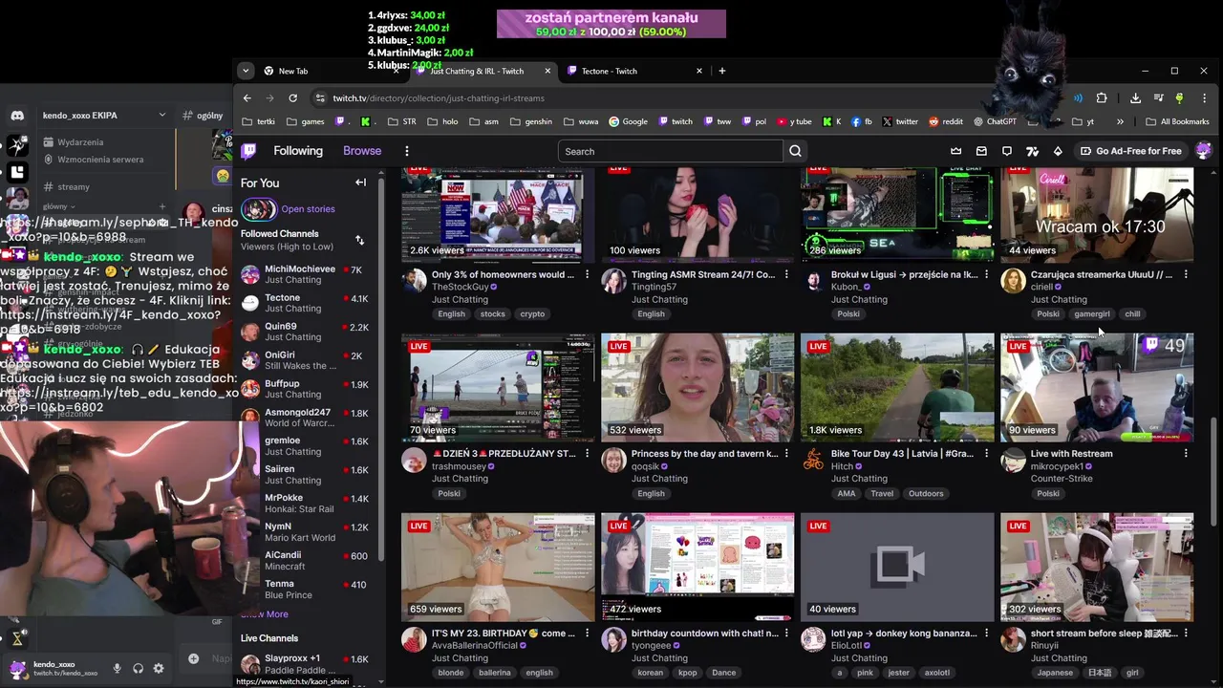Open options for TheStockGuy stream card
Image resolution: width=1223 pixels, height=688 pixels.
coord(587,274)
